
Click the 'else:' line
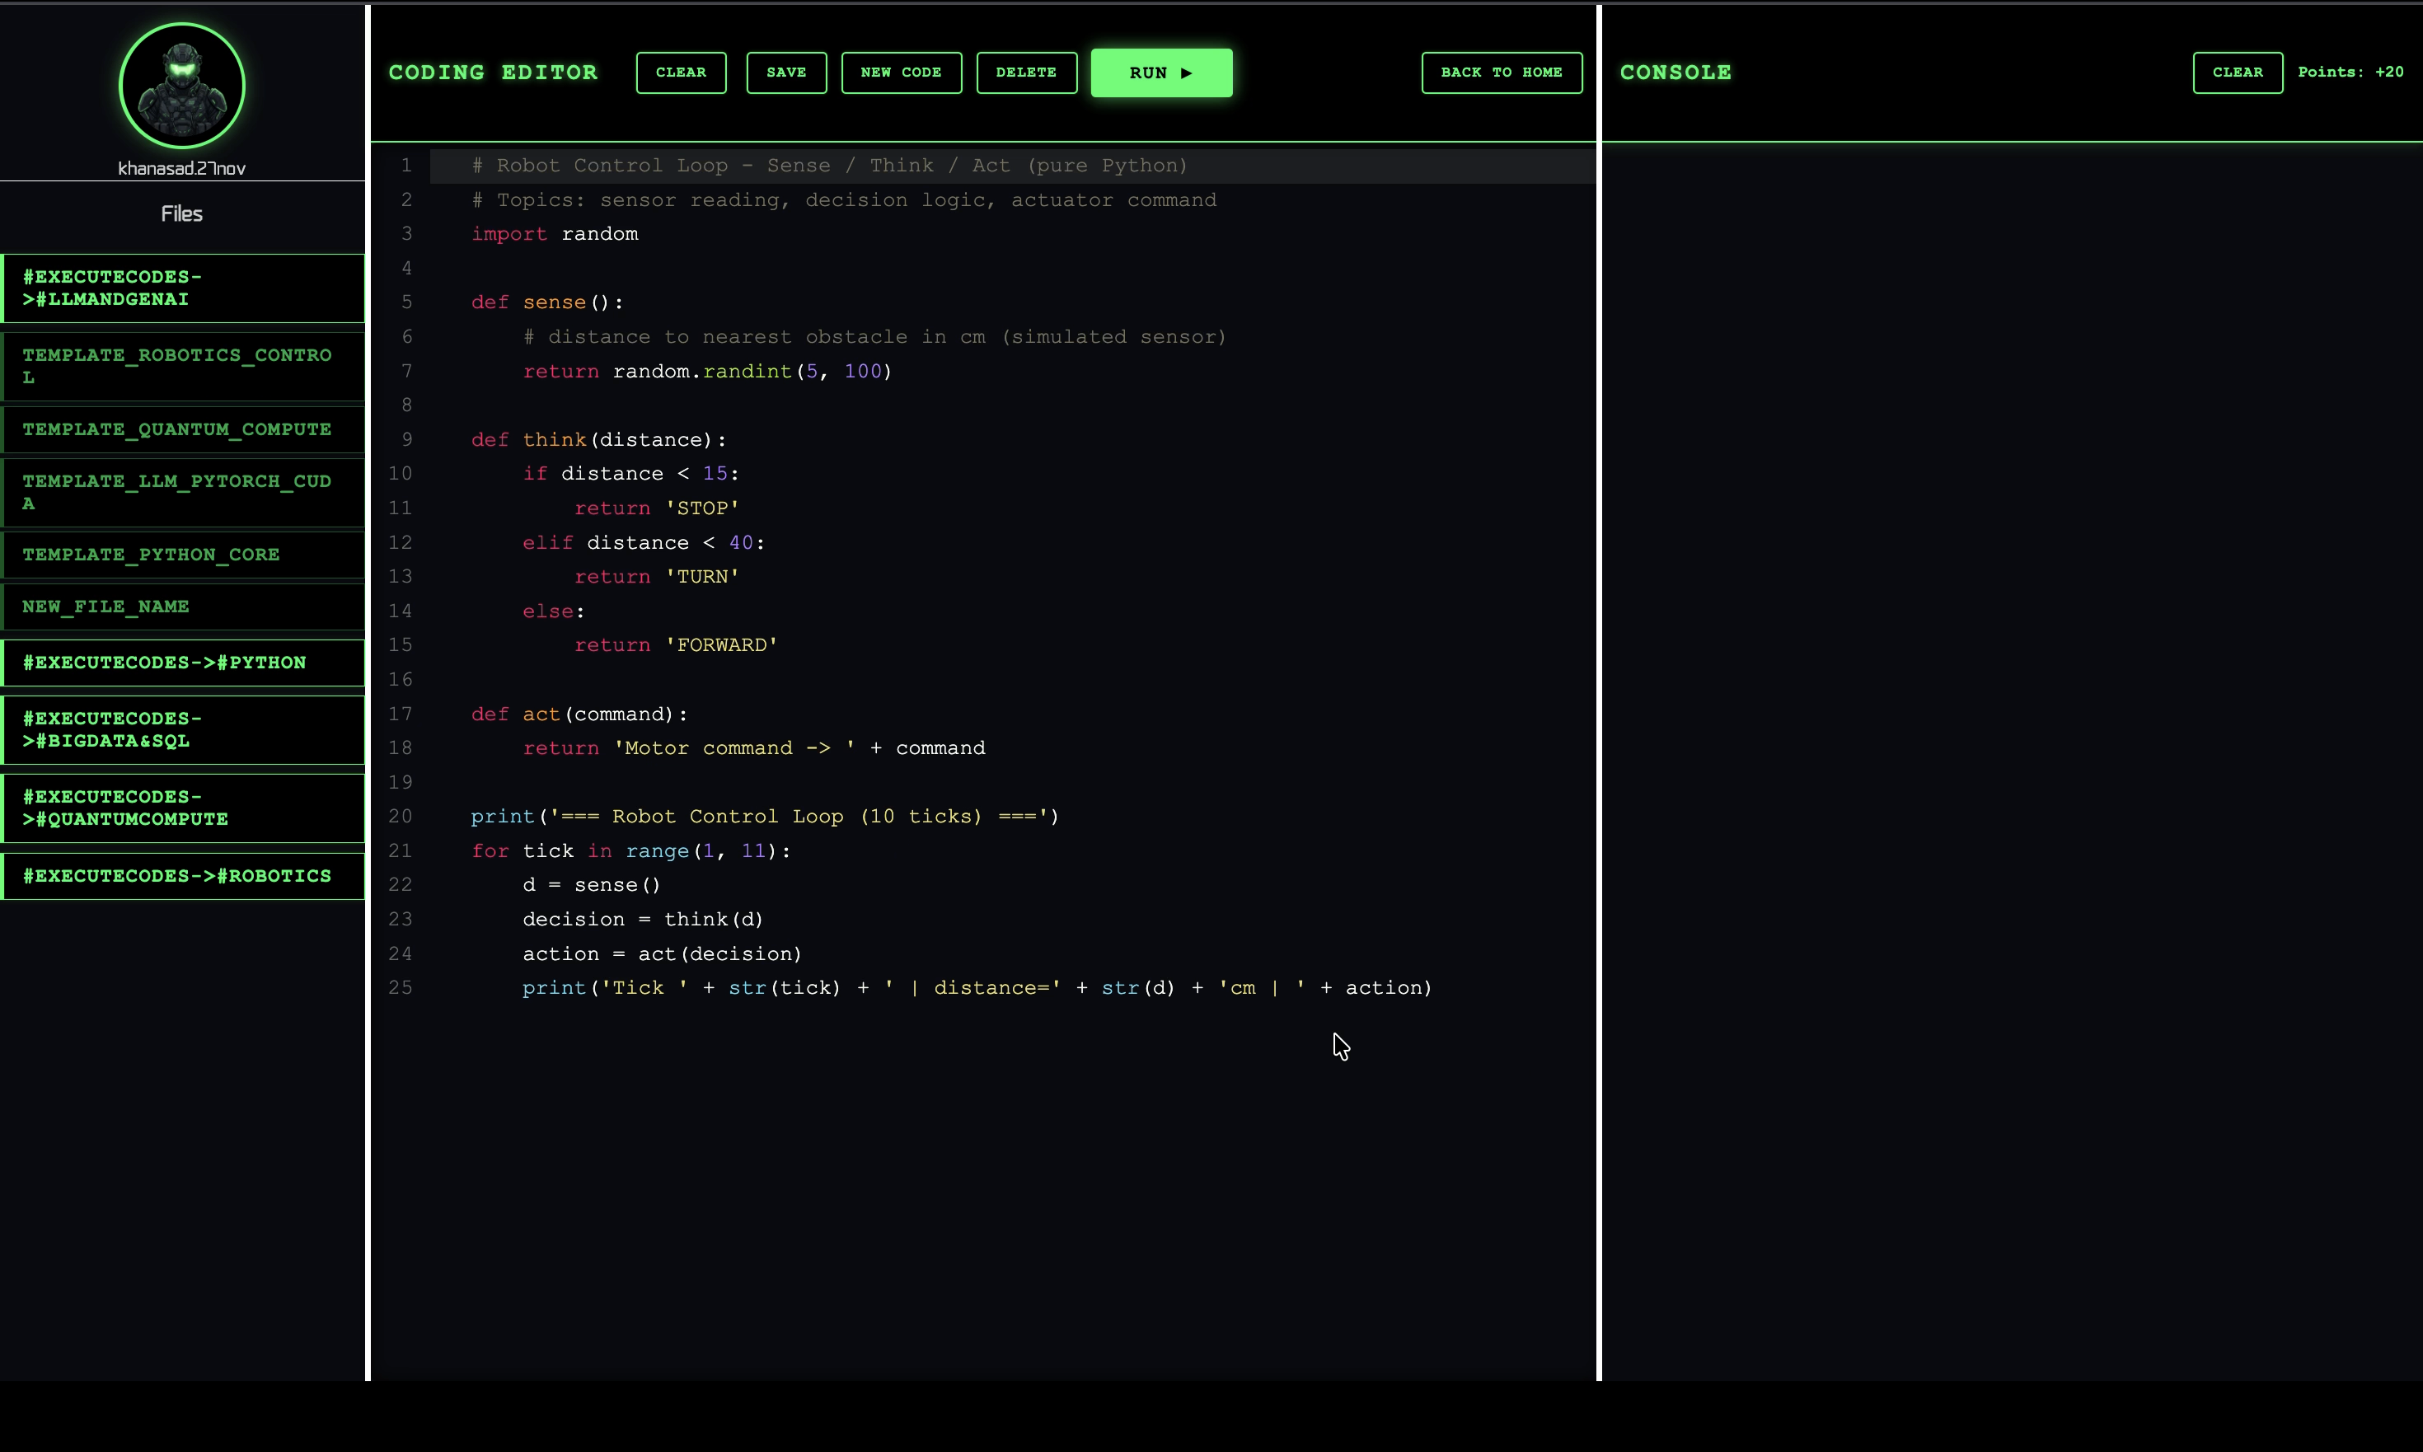pyautogui.click(x=554, y=611)
